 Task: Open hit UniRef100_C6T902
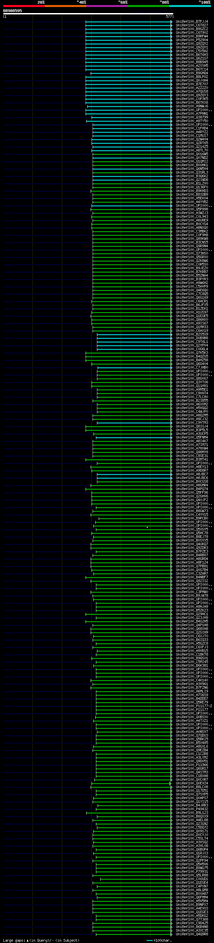192,32
